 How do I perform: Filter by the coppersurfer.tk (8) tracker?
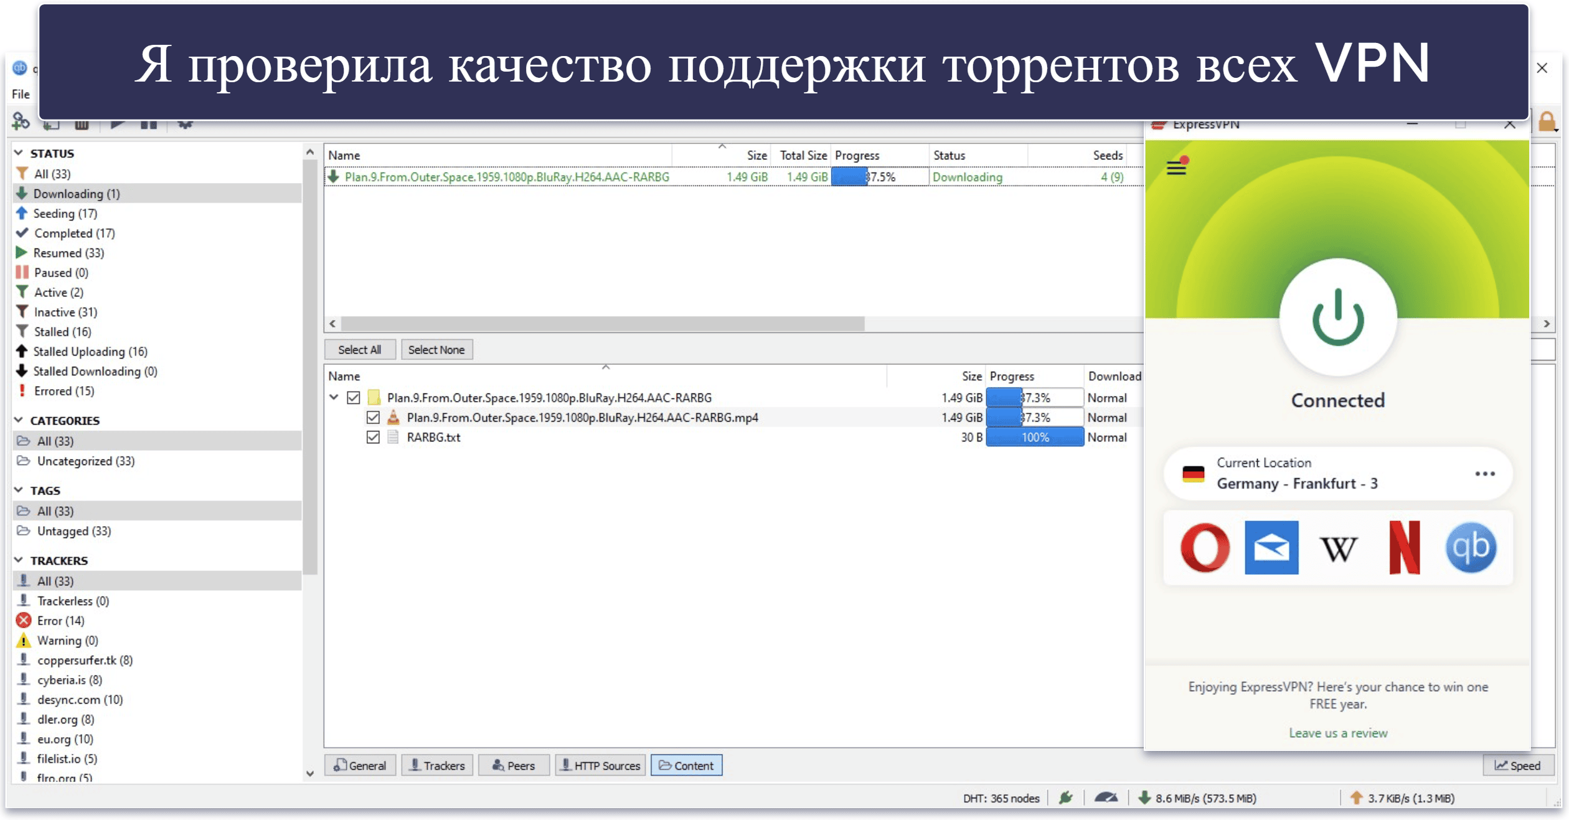(157, 660)
